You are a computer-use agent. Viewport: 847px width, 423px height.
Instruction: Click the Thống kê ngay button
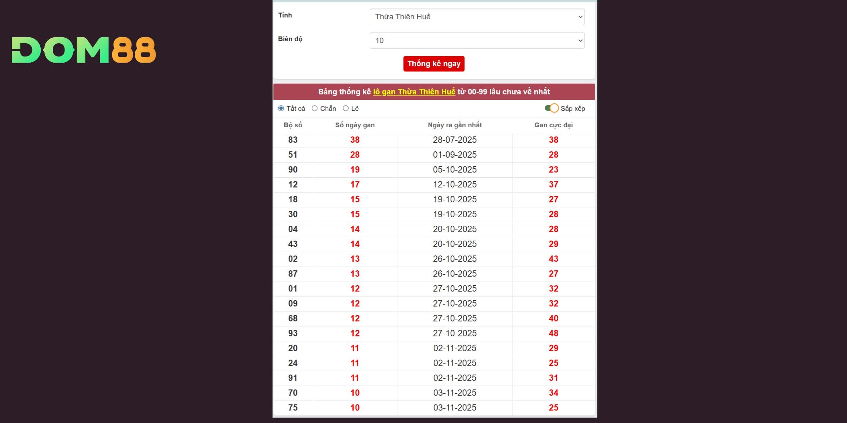click(434, 64)
